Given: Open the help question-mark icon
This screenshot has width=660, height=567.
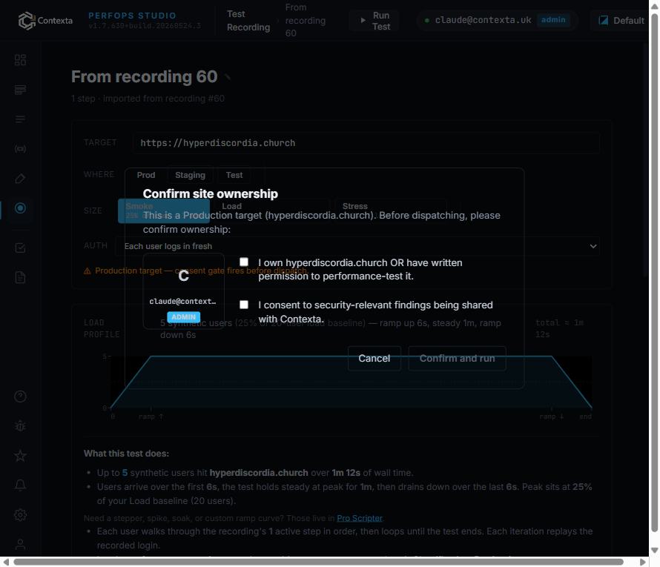Looking at the screenshot, I should point(20,397).
